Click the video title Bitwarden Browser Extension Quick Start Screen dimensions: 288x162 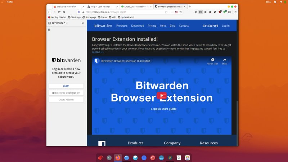coord(126,61)
